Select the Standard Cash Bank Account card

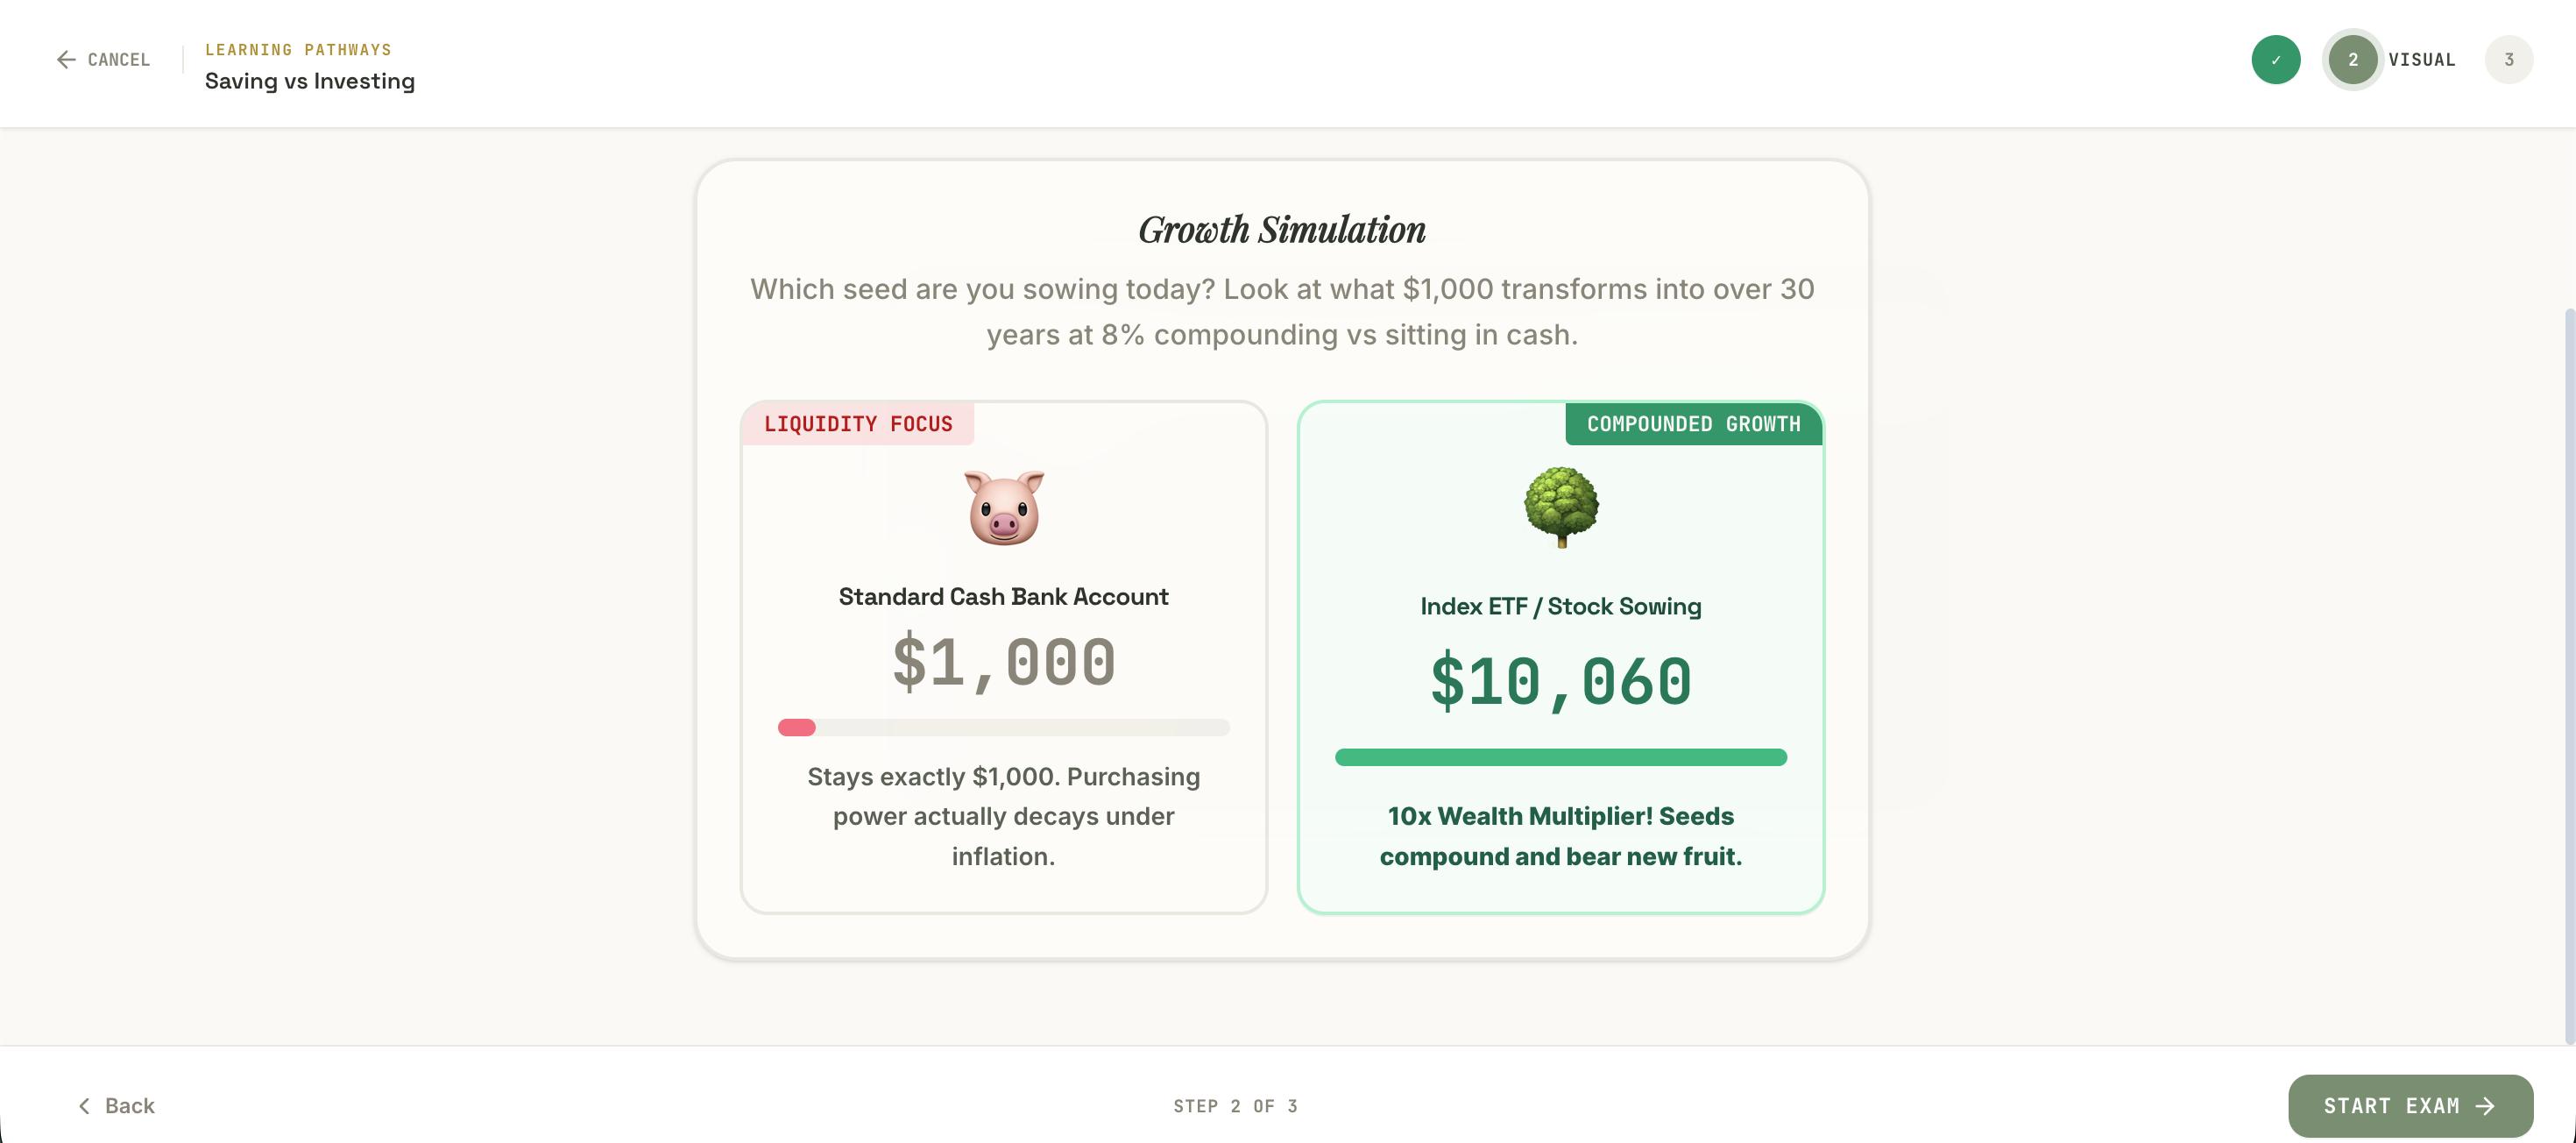pos(1004,657)
